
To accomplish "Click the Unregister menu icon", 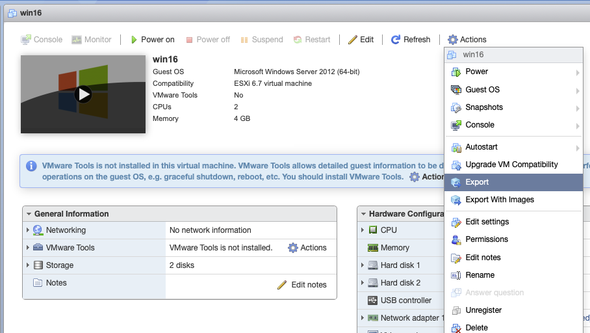I will 456,310.
